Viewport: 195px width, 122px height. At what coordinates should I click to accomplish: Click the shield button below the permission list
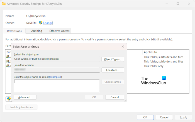(x=8, y=99)
